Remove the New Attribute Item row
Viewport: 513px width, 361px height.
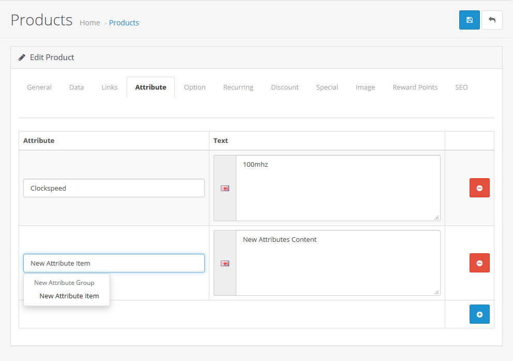coord(479,263)
